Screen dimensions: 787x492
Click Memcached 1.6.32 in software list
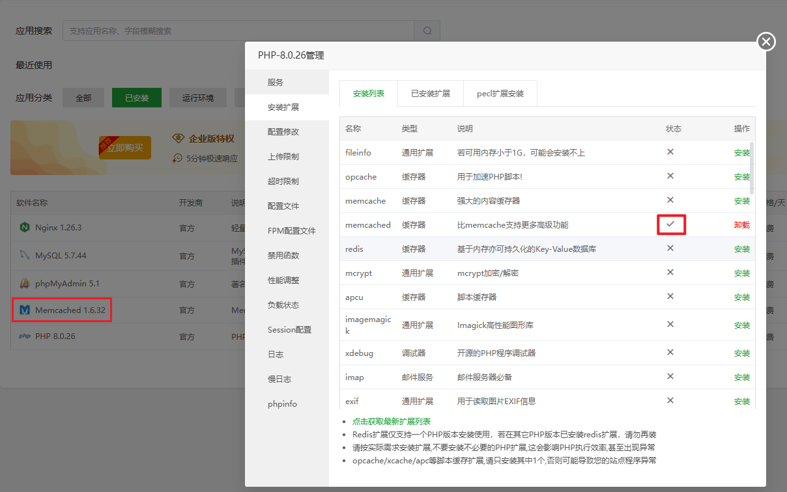[x=70, y=310]
